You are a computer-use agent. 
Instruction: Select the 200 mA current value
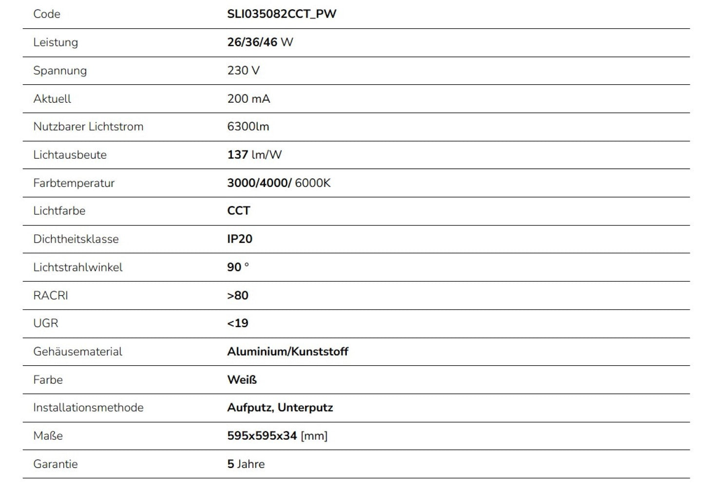point(248,98)
